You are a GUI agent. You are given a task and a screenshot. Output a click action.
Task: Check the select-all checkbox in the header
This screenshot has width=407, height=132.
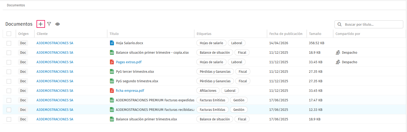[x=9, y=34]
